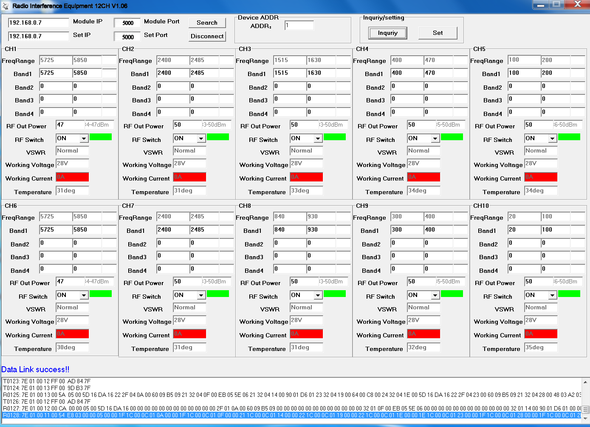This screenshot has width=590, height=427.
Task: Click CH6 Working Voltage 28V value
Action: 72,320
